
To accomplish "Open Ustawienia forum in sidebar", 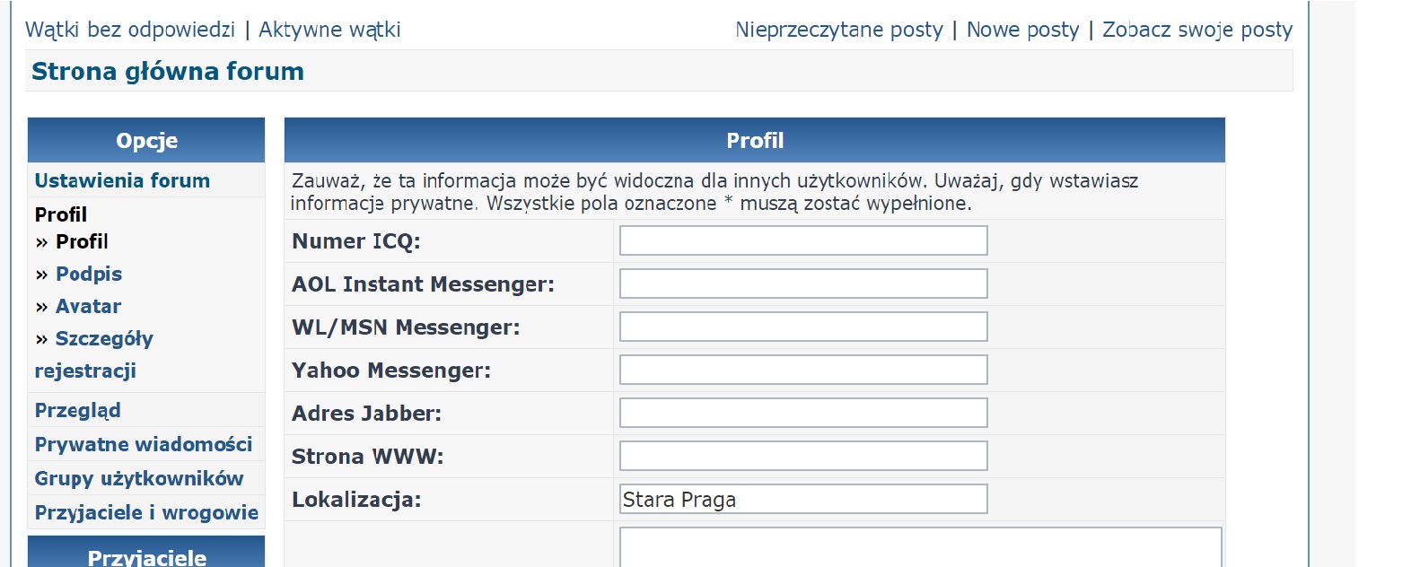I will click(122, 180).
